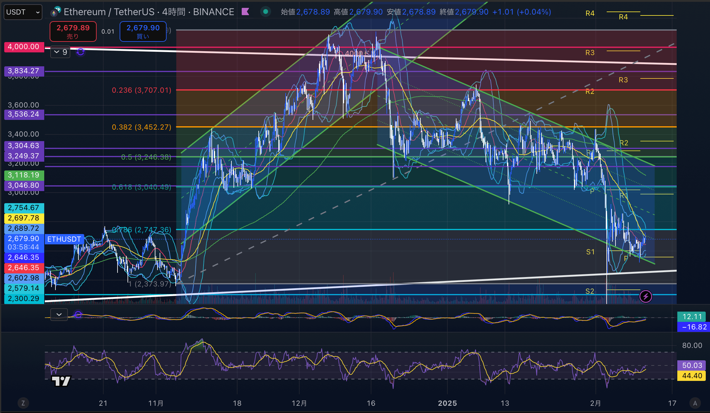Viewport: 710px width, 413px height.
Task: Select the 2,579.14 price label
Action: point(24,289)
